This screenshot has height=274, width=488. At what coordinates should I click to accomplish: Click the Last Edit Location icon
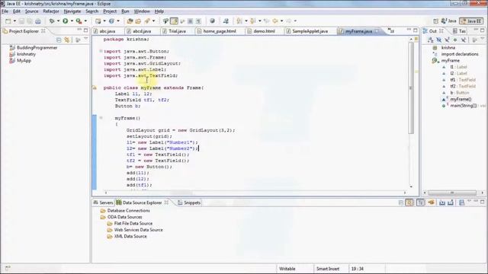266,21
